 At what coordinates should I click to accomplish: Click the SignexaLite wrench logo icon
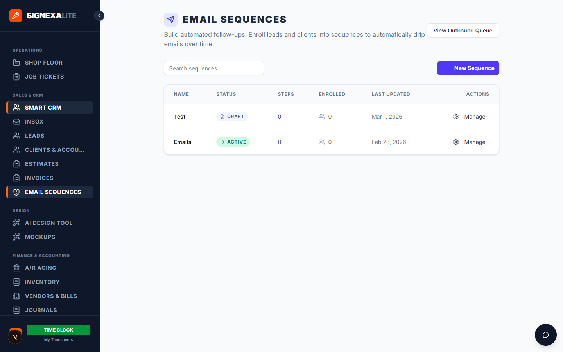[x=16, y=16]
